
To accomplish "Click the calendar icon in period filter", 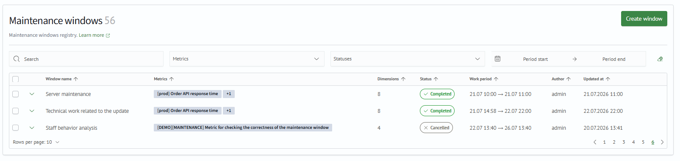I will [x=498, y=59].
